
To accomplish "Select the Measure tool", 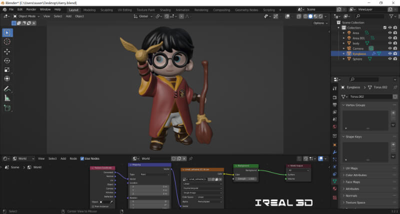I will click(x=7, y=98).
